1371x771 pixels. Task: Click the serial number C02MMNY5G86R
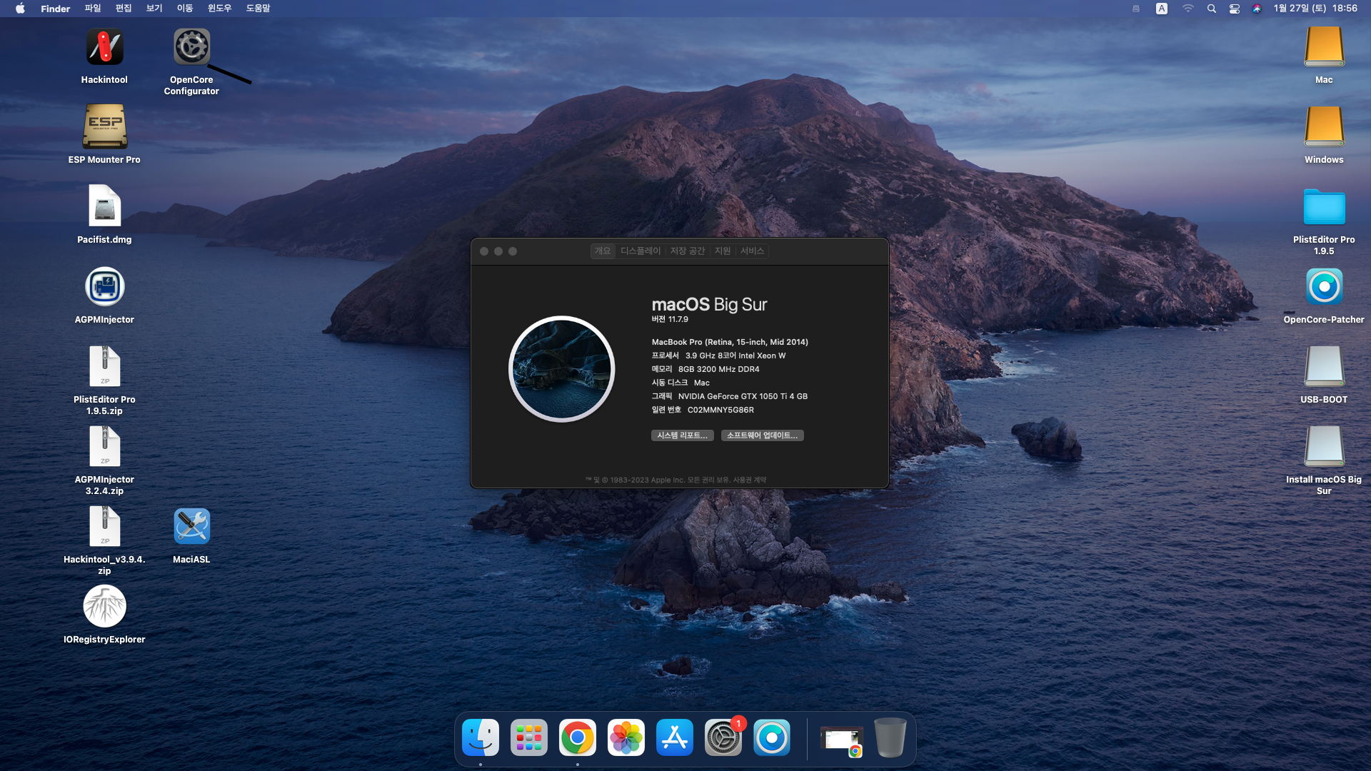(720, 410)
